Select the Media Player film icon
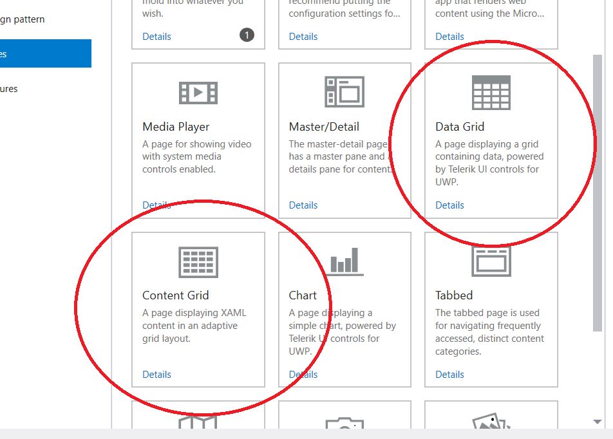This screenshot has width=613, height=439. (x=198, y=93)
